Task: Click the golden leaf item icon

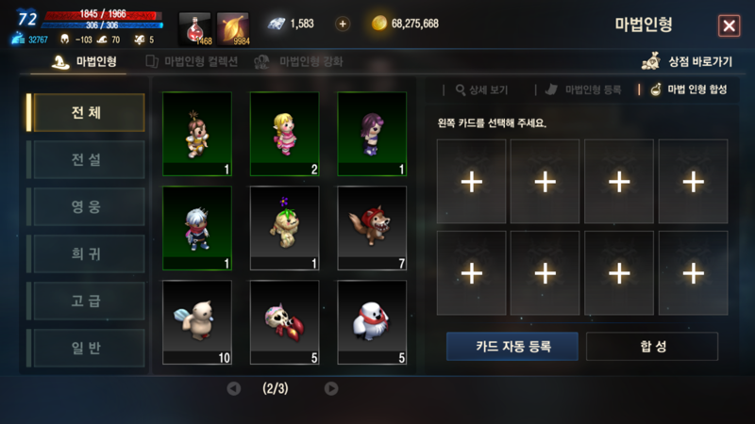Action: tap(233, 29)
